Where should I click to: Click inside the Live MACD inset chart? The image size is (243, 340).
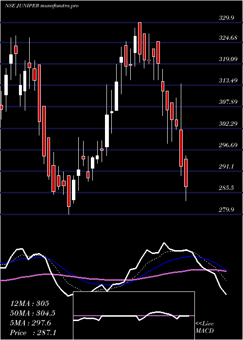(134, 316)
